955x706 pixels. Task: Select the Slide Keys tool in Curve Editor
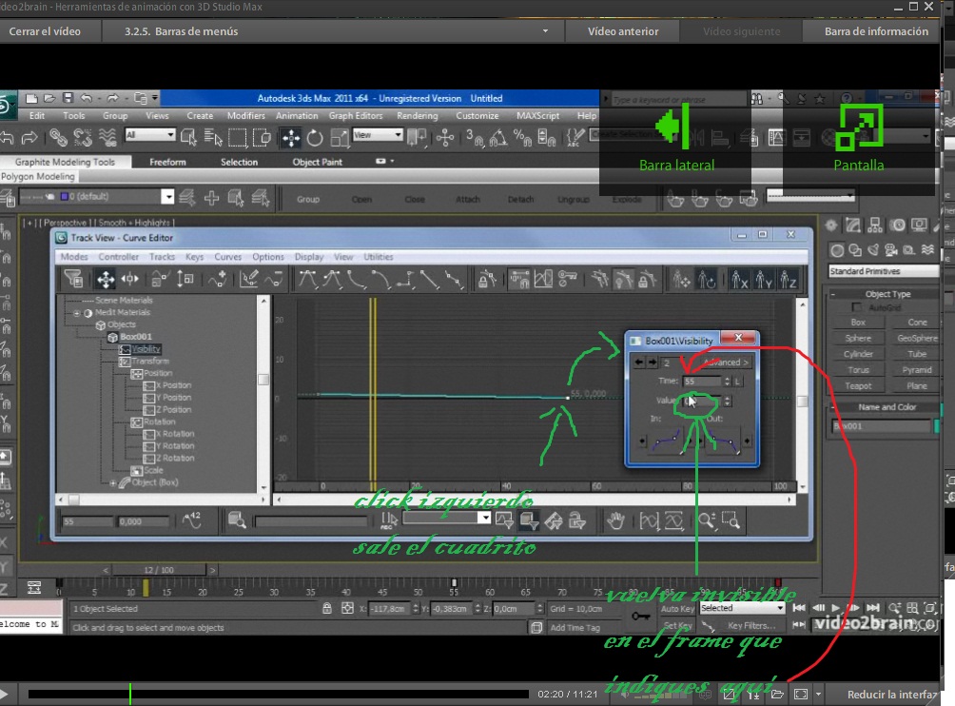129,280
